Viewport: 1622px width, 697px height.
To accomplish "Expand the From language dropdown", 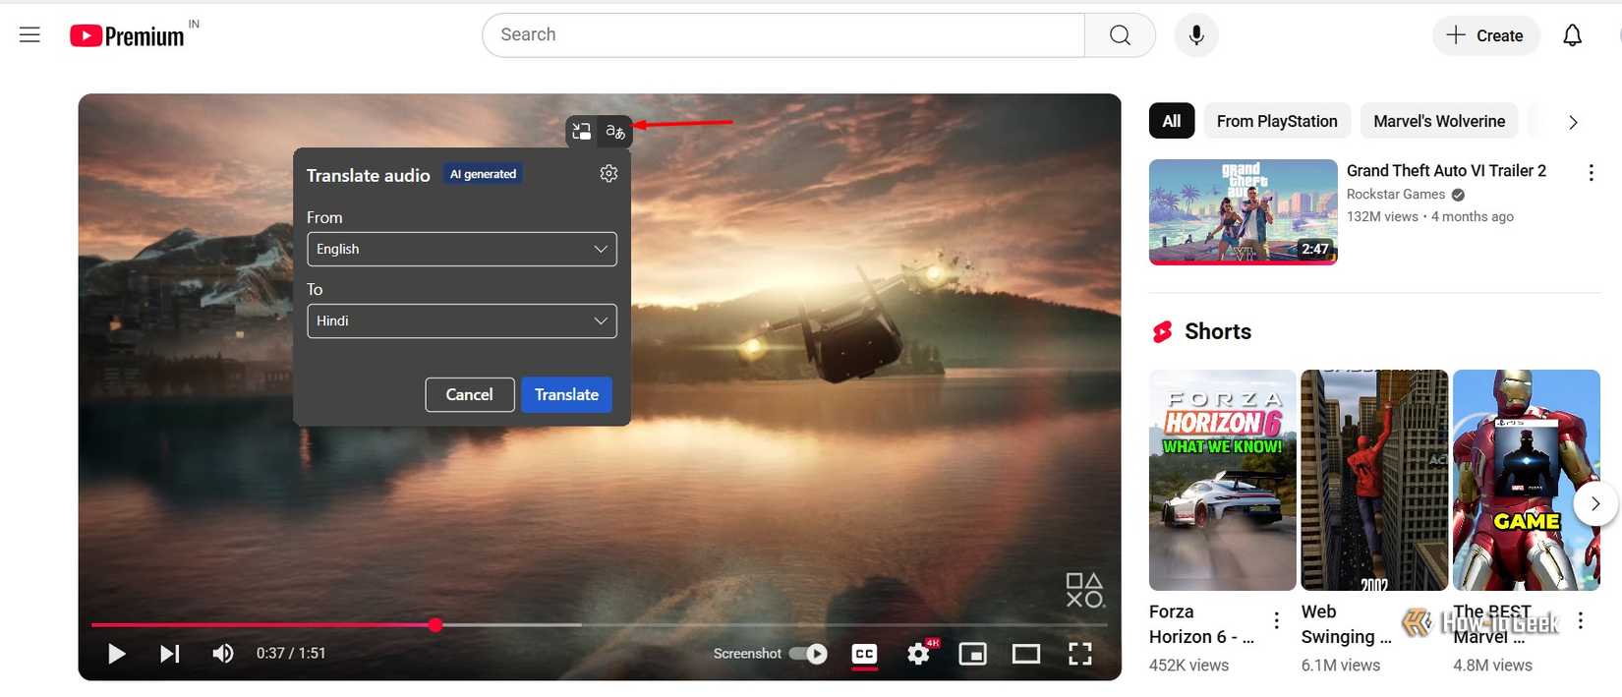I will [461, 250].
